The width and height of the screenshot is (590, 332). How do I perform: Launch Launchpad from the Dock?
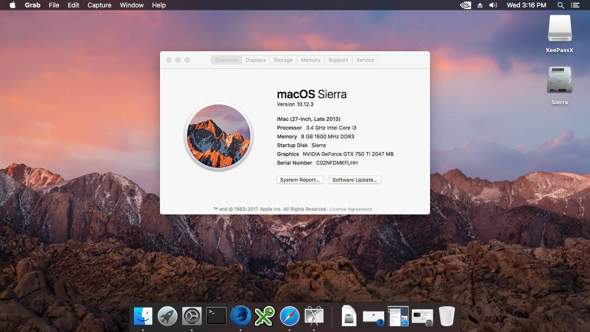167,316
